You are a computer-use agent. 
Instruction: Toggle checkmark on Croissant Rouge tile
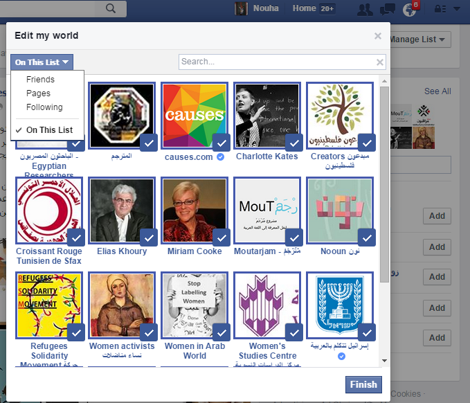click(76, 238)
